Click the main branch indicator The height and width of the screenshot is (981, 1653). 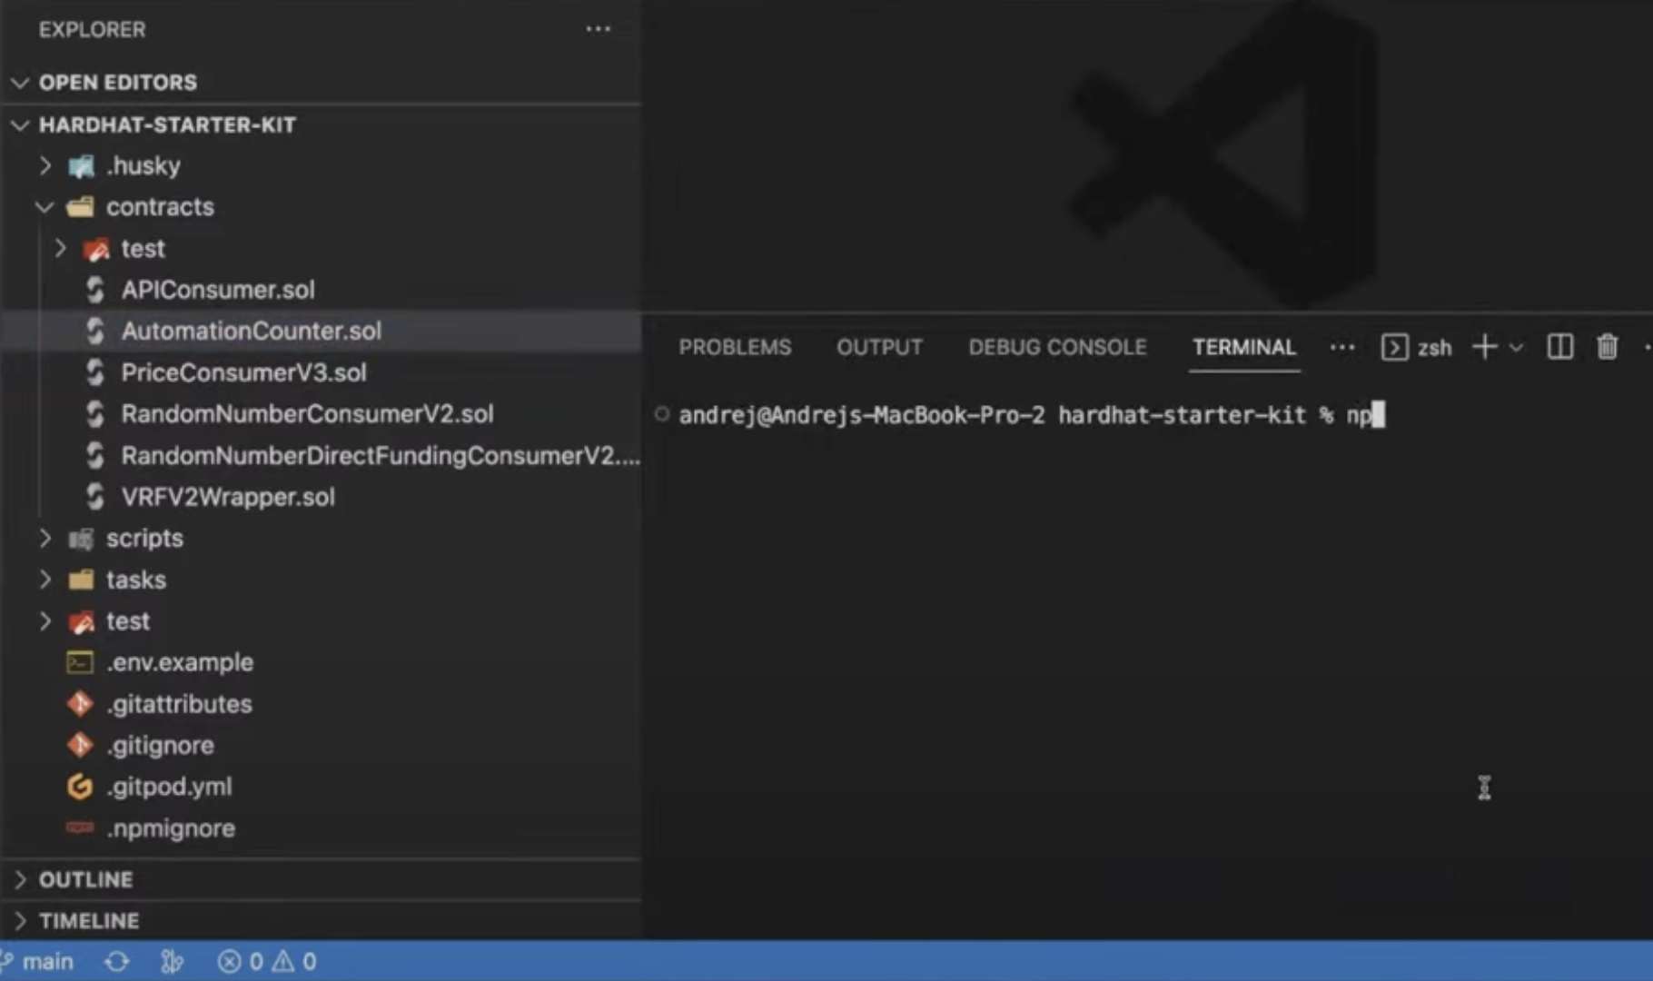38,961
